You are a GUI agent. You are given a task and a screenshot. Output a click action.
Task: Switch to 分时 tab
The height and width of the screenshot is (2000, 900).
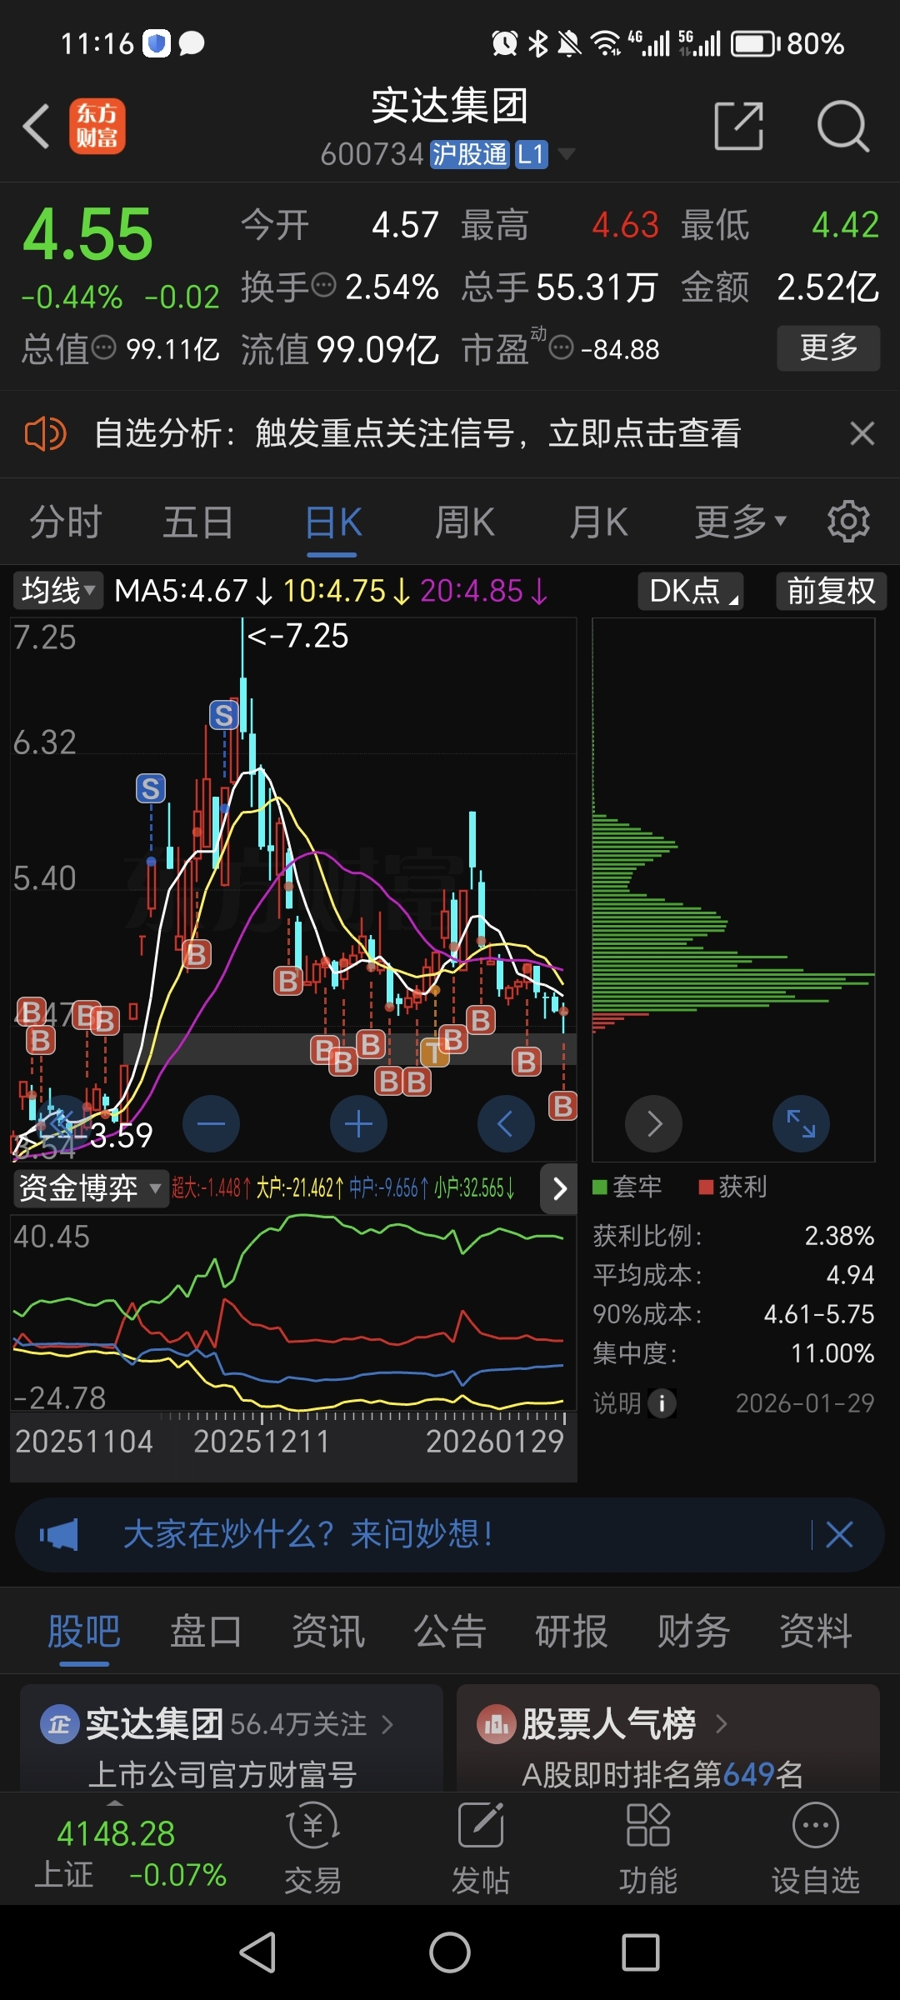(66, 522)
